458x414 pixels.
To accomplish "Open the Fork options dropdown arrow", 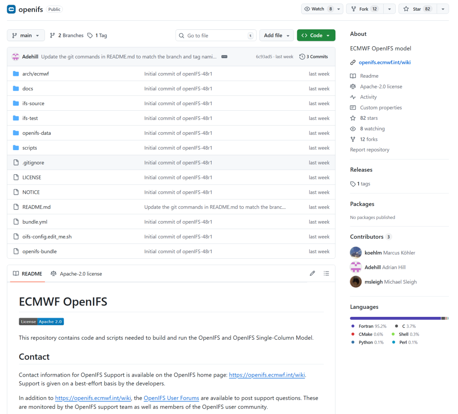I will point(389,9).
